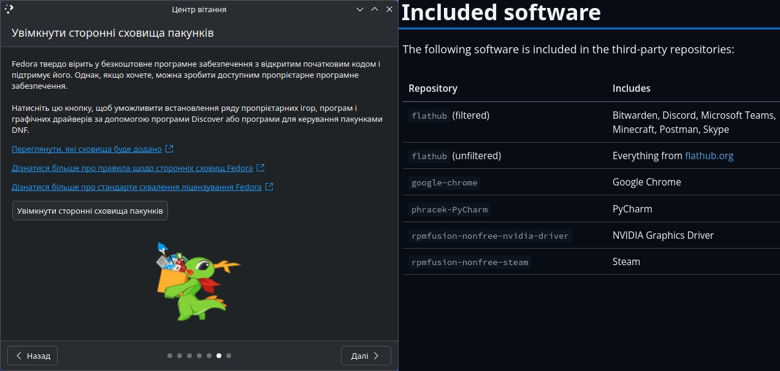Close the Центр вітання window

pyautogui.click(x=389, y=9)
